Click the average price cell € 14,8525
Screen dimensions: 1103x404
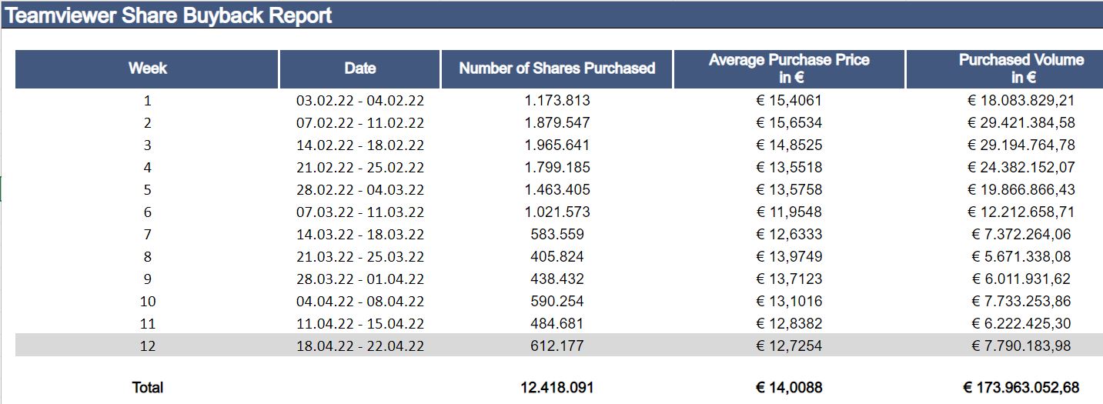789,145
